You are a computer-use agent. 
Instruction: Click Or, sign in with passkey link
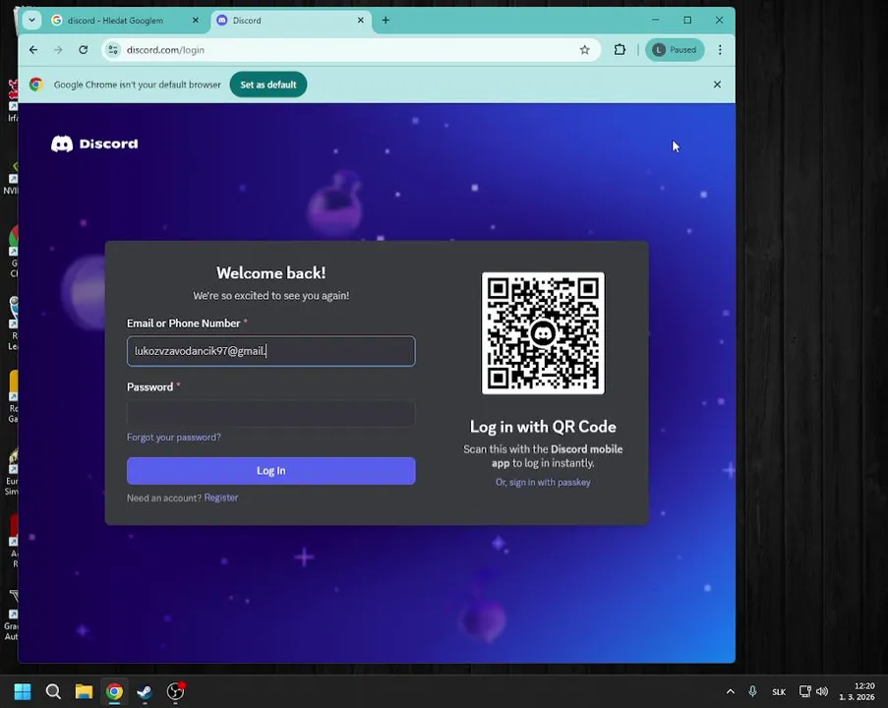[x=543, y=482]
